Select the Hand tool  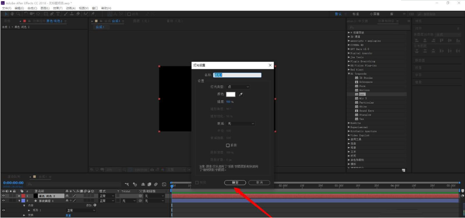coord(12,14)
